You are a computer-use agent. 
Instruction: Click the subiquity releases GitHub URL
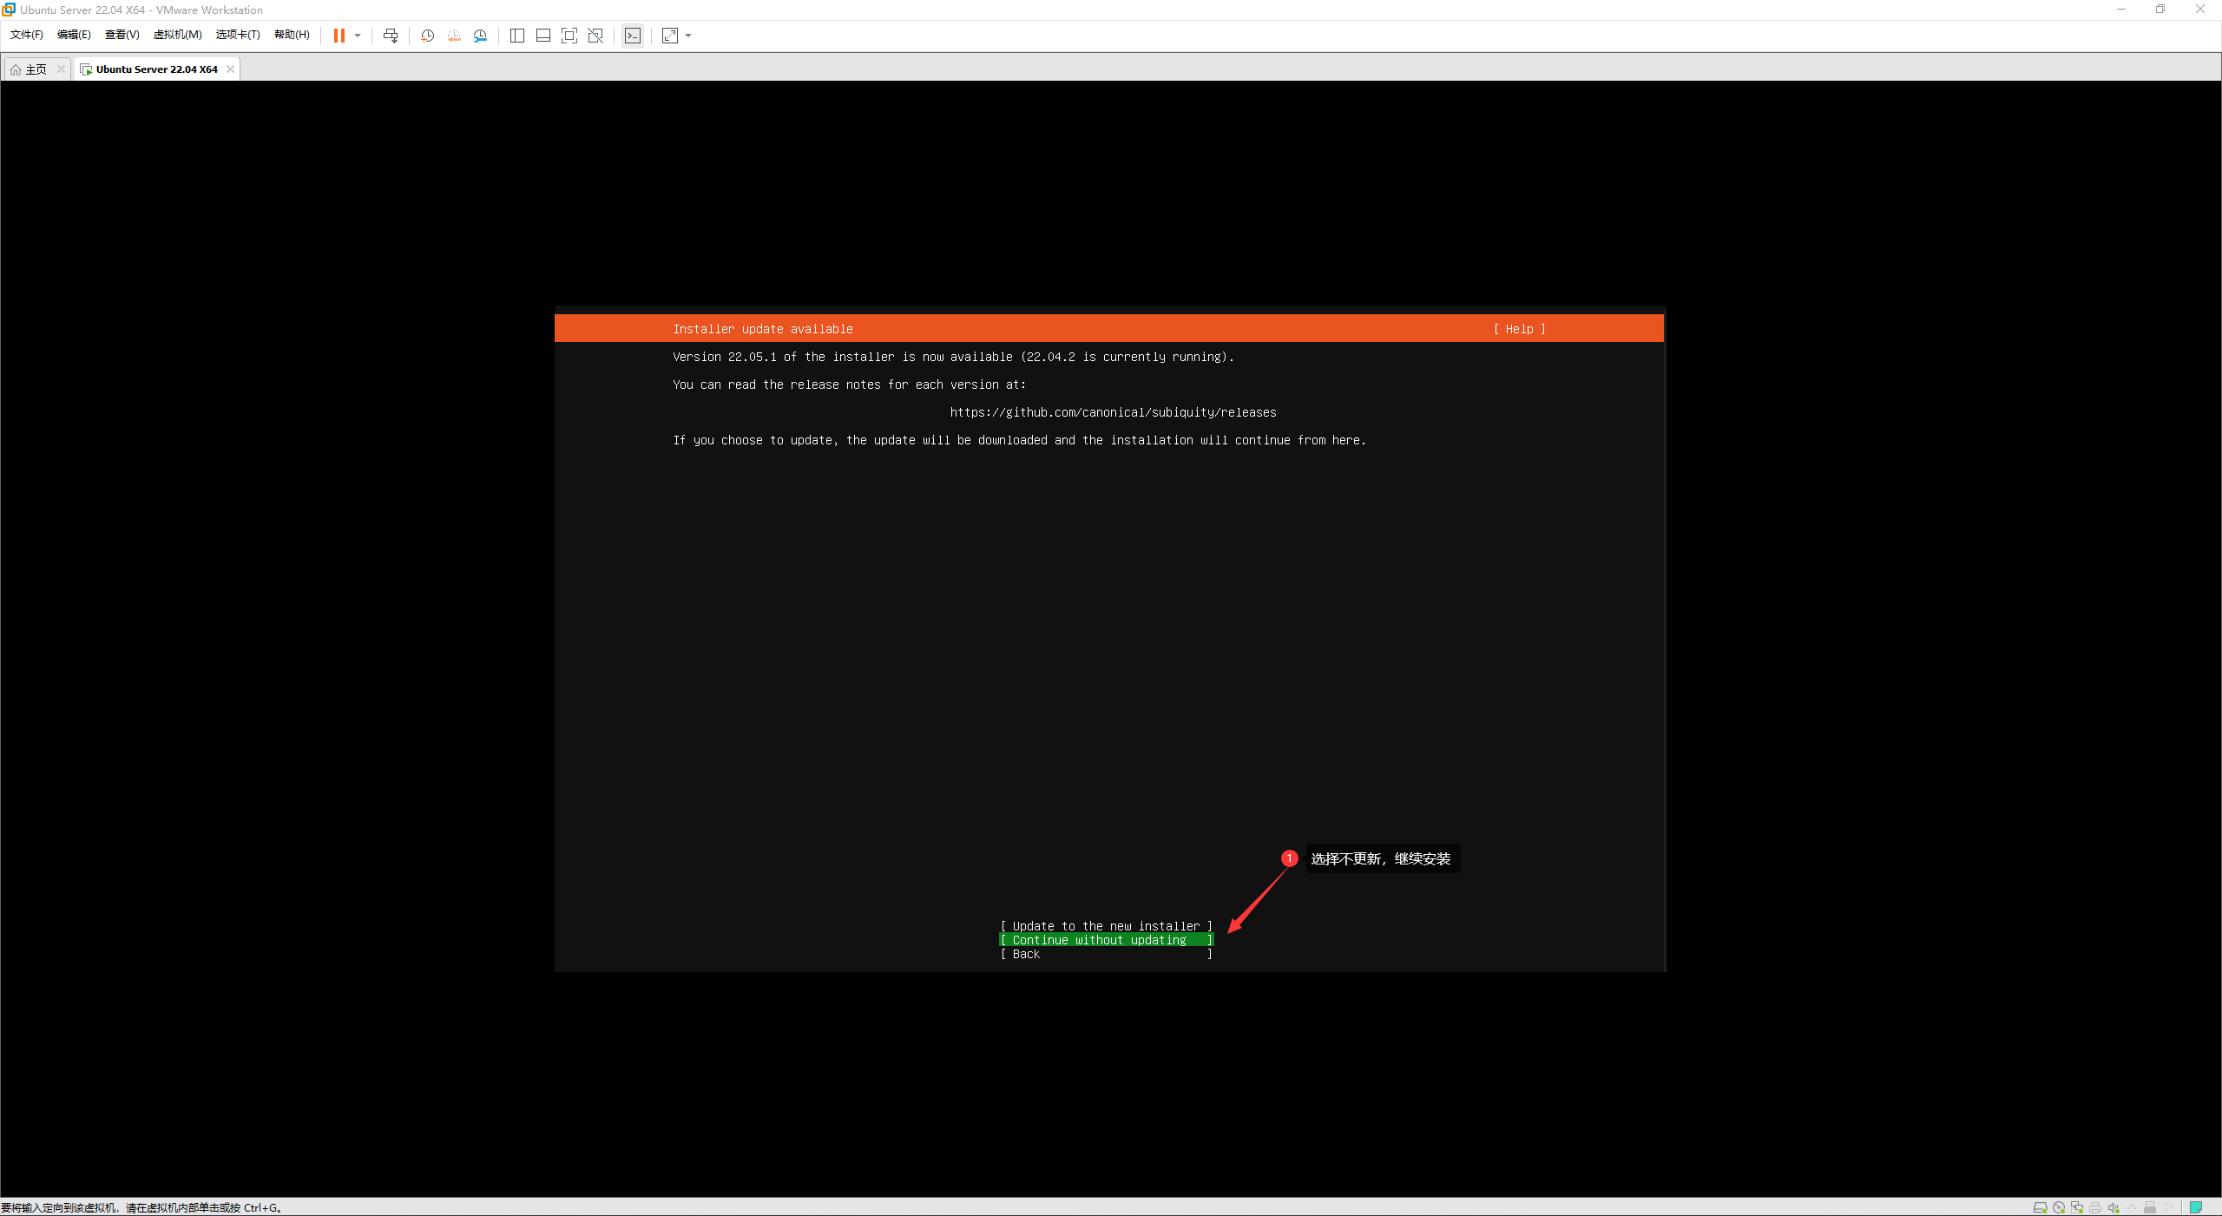tap(1113, 412)
